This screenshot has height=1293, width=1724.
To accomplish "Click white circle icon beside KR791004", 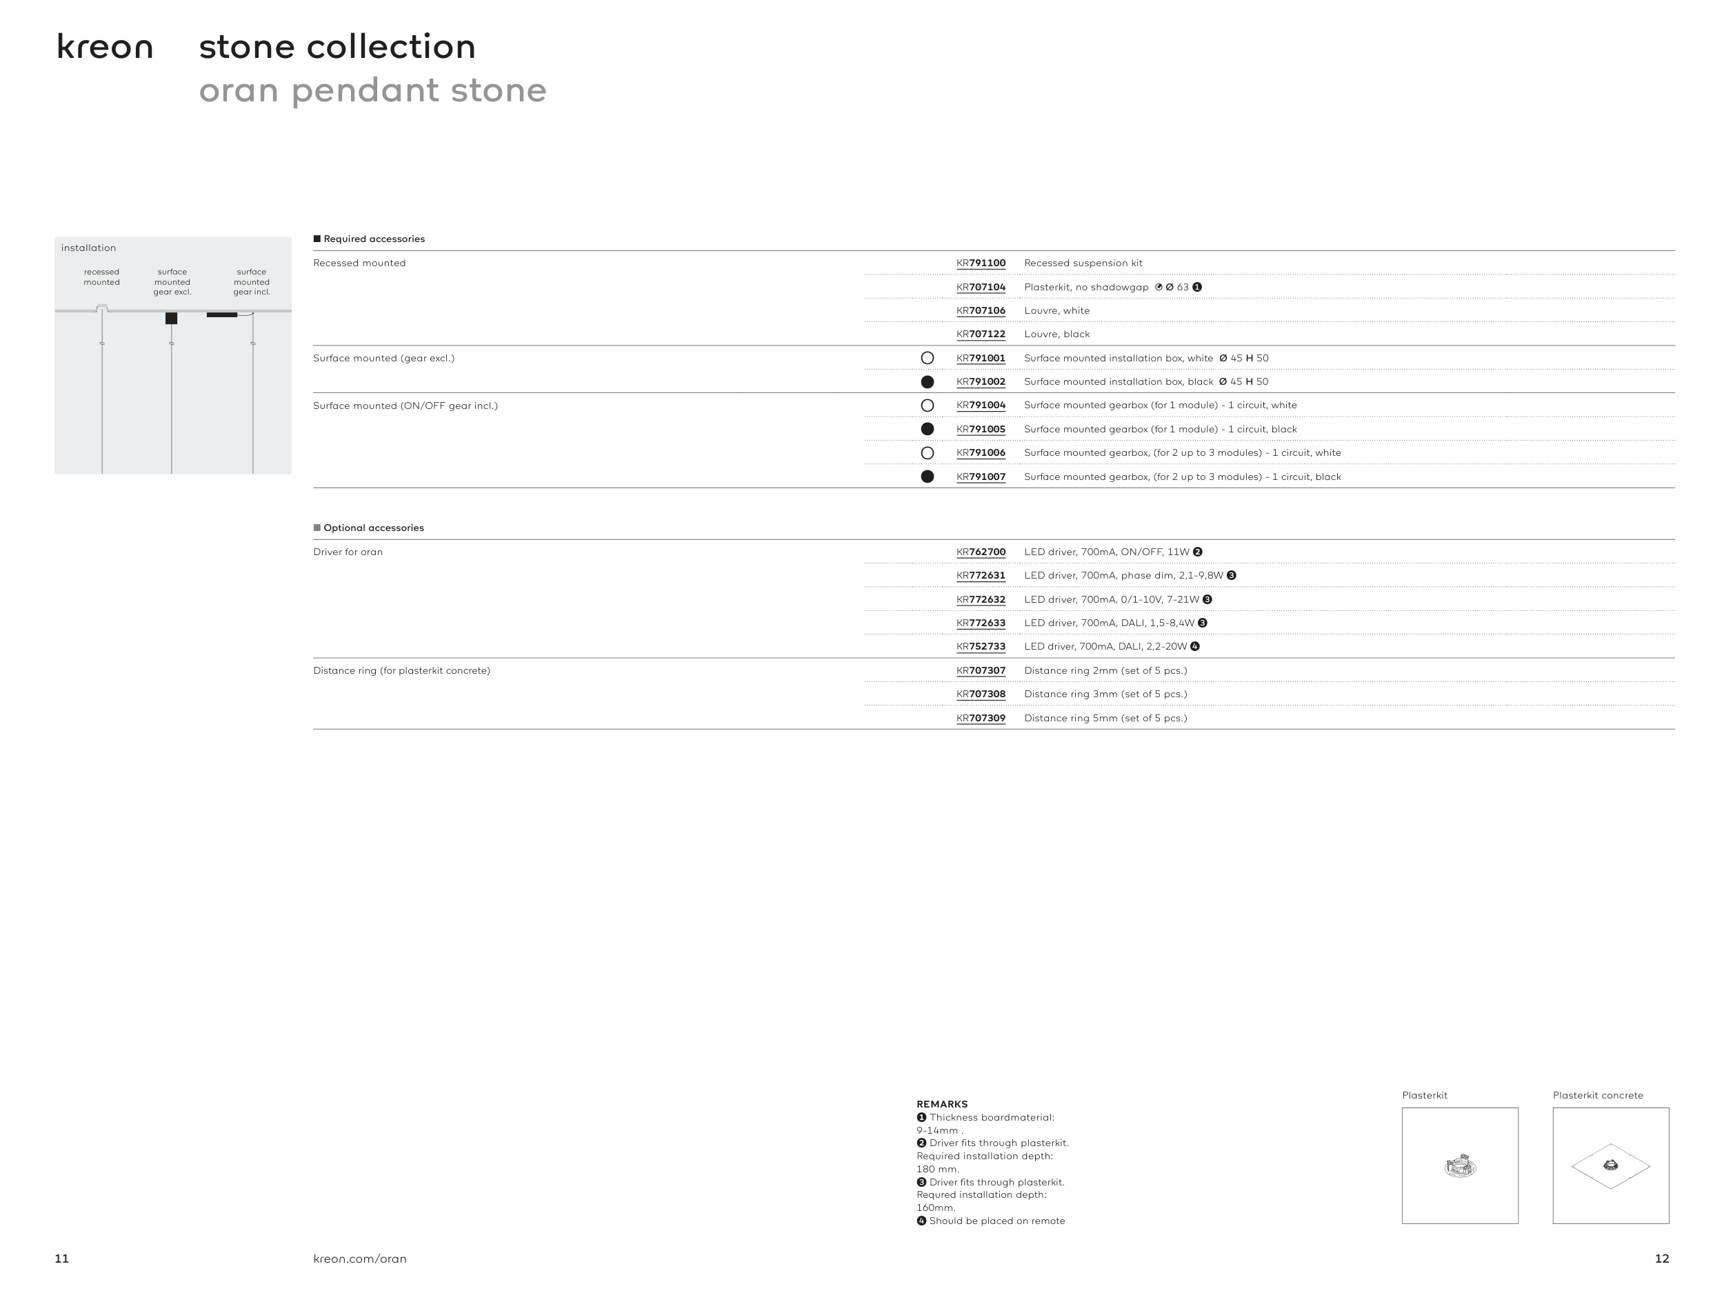I will (x=928, y=406).
